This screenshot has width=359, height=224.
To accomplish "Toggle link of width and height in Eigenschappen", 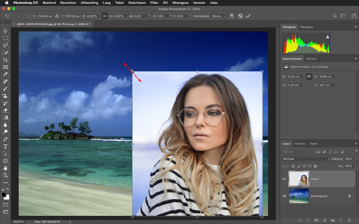I will (309, 77).
